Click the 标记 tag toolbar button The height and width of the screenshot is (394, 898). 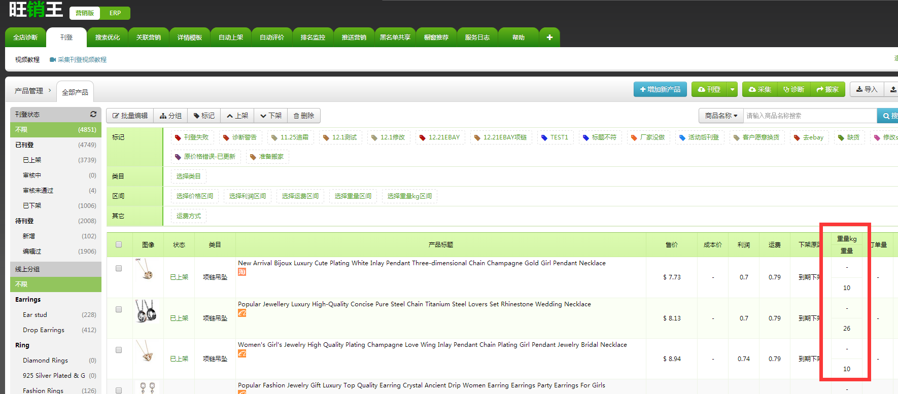coord(204,116)
